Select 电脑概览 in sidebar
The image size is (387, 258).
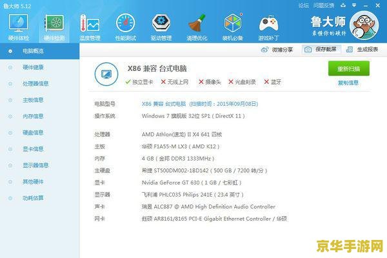point(39,51)
